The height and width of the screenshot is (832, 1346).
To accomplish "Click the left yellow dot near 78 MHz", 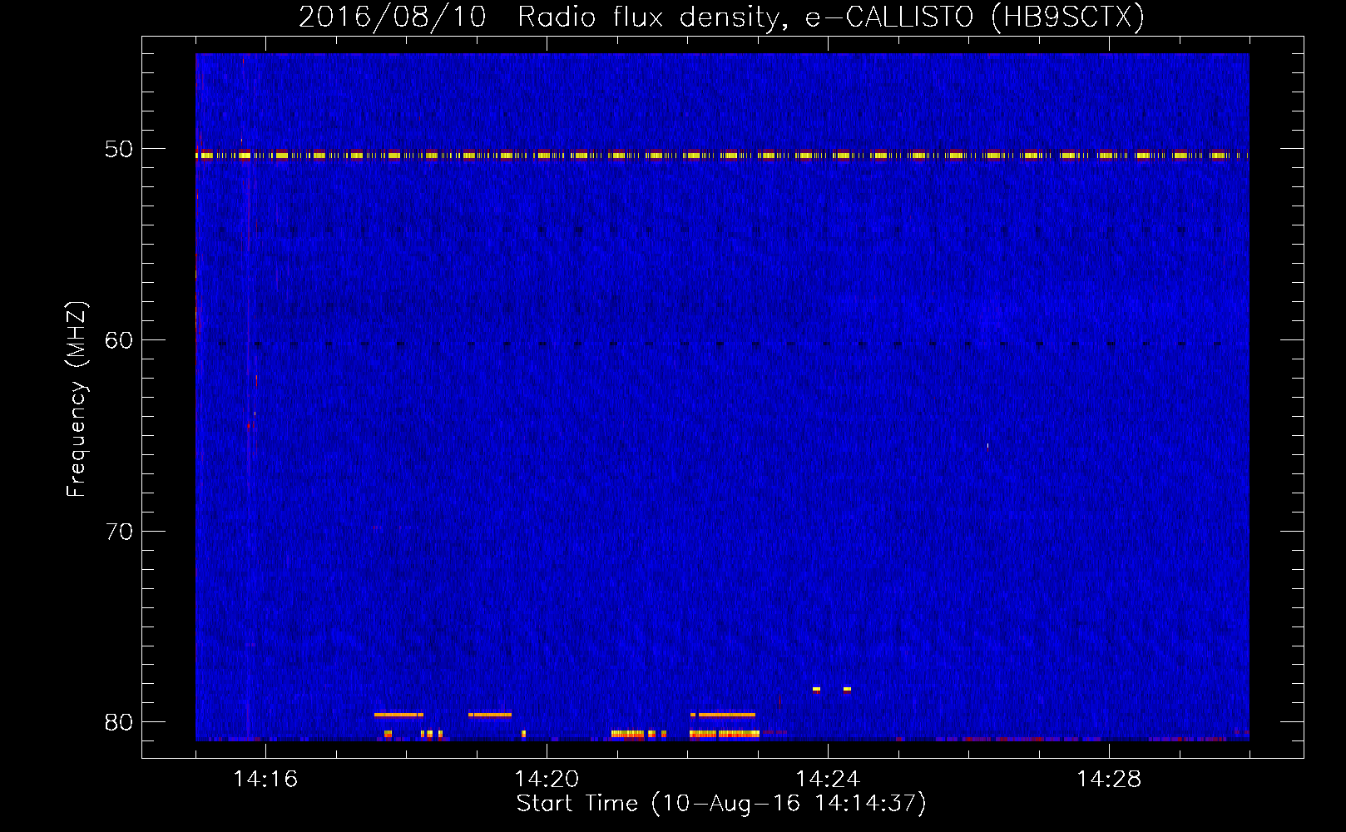I will pyautogui.click(x=816, y=689).
